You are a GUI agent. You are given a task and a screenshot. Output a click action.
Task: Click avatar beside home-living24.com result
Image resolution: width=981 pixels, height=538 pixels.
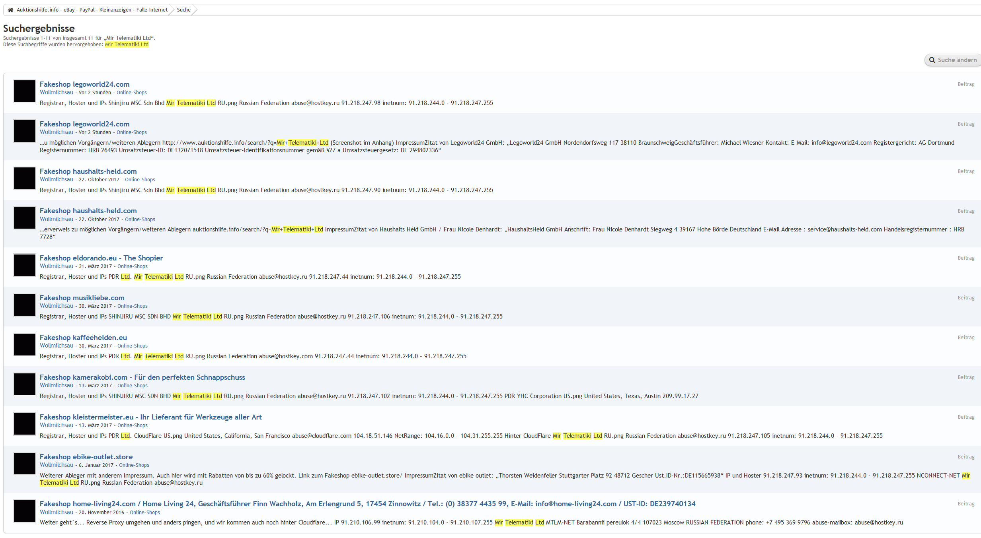pyautogui.click(x=25, y=511)
